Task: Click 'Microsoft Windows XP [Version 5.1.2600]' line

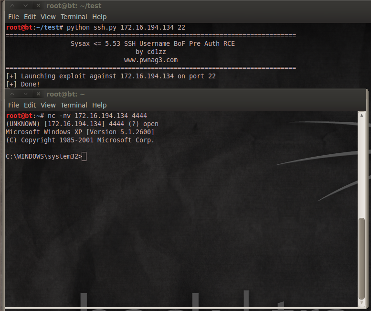Action: coord(80,132)
